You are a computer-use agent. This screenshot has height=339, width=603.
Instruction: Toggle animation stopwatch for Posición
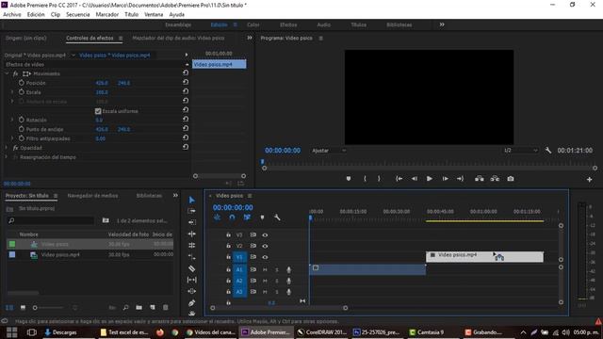pyautogui.click(x=21, y=83)
